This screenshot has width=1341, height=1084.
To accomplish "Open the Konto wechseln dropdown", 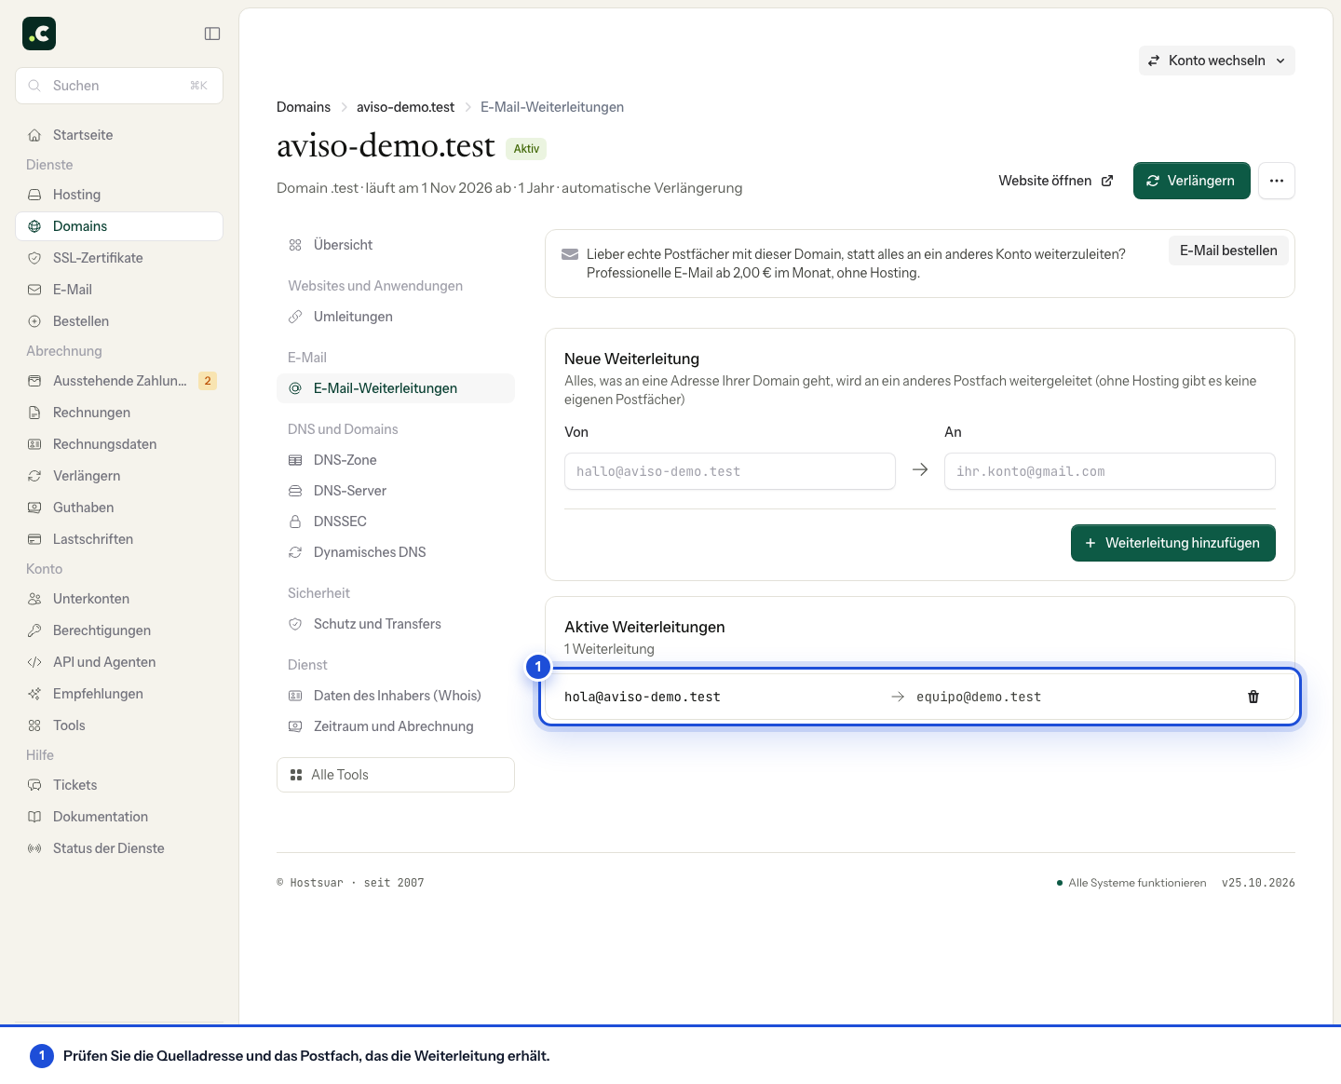I will (x=1216, y=61).
